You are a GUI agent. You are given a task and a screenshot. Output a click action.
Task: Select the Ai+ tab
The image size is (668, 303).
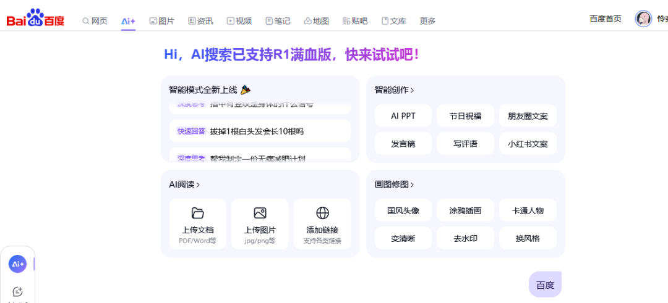(x=128, y=20)
